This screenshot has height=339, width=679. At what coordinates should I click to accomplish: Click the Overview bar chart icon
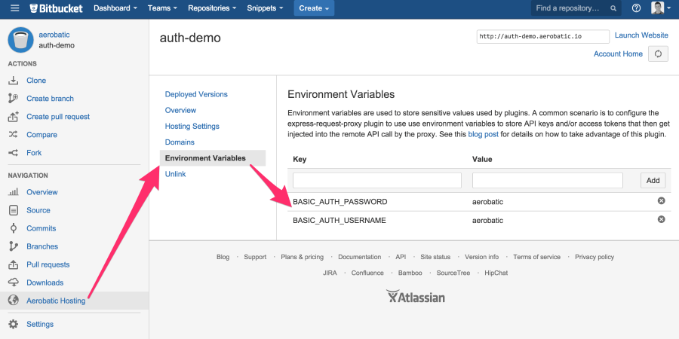[14, 192]
